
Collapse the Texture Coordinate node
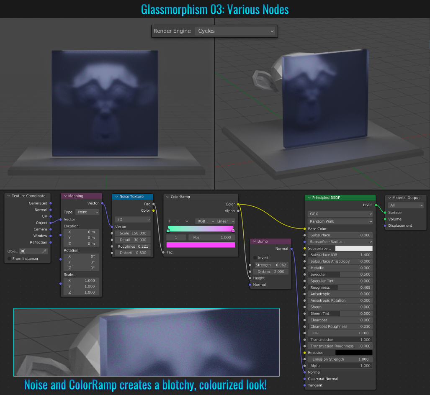point(9,196)
